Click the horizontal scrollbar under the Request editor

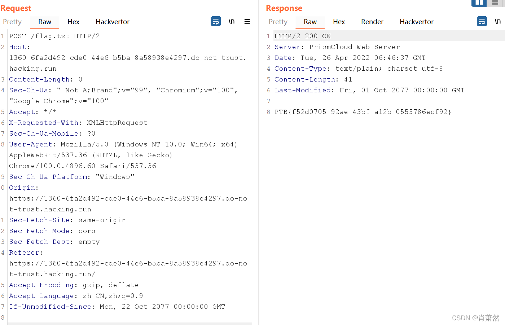click(x=130, y=324)
